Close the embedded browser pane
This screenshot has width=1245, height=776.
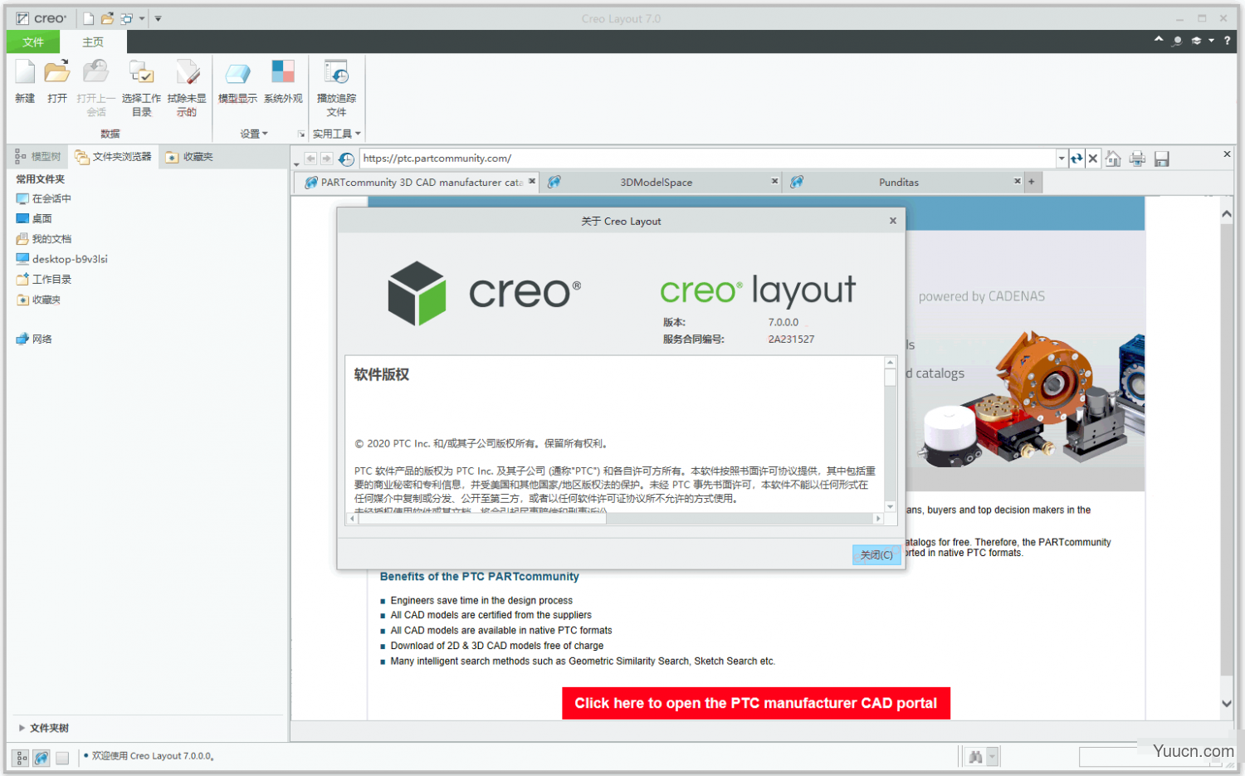pyautogui.click(x=1227, y=154)
